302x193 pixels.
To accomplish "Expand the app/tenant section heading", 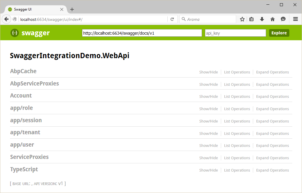I will [25, 132].
